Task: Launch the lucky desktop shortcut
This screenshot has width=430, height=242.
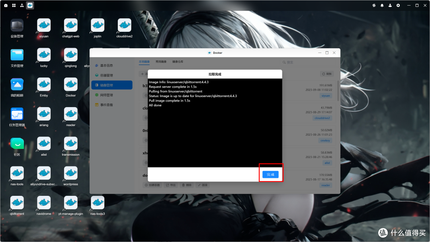Action: 44,58
